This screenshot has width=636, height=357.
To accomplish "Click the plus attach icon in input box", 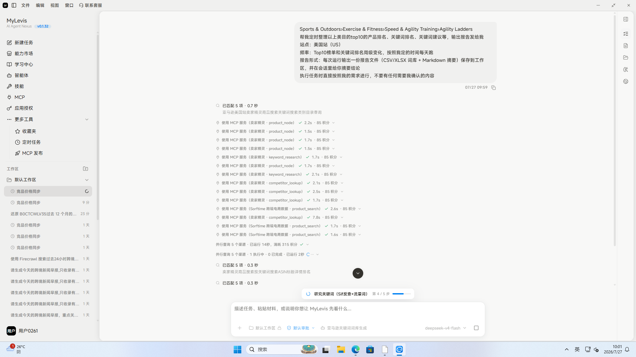I will [240, 328].
